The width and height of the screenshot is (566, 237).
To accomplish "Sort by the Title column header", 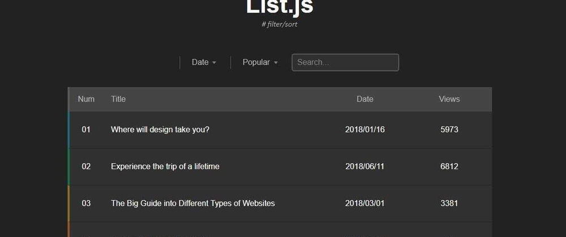I will point(118,99).
